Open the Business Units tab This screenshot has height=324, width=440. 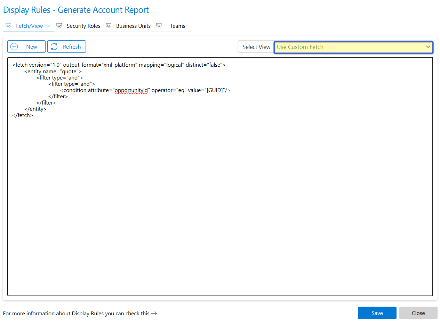point(133,26)
